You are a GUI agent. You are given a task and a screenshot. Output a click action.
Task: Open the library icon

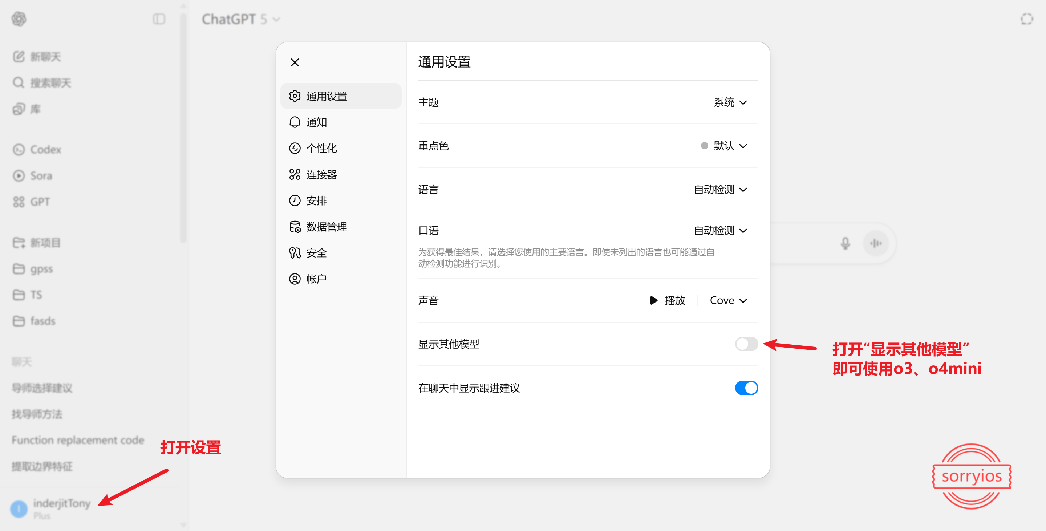[19, 109]
